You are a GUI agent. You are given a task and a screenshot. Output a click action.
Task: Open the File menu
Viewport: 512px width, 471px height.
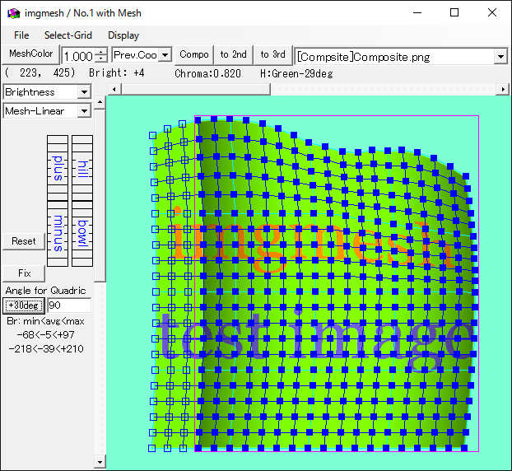coord(21,35)
